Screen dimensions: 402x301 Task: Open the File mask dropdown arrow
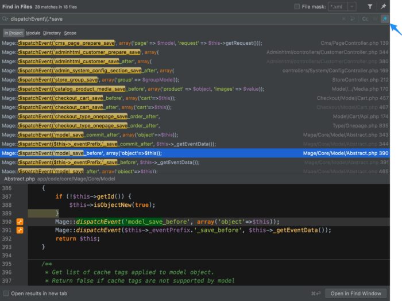coord(352,7)
